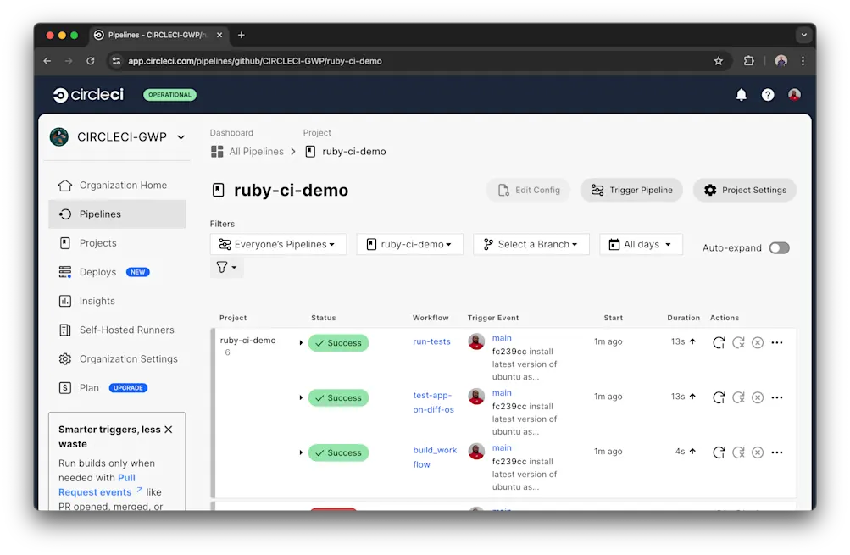Click the Trigger Pipeline button
850x555 pixels.
click(x=631, y=190)
